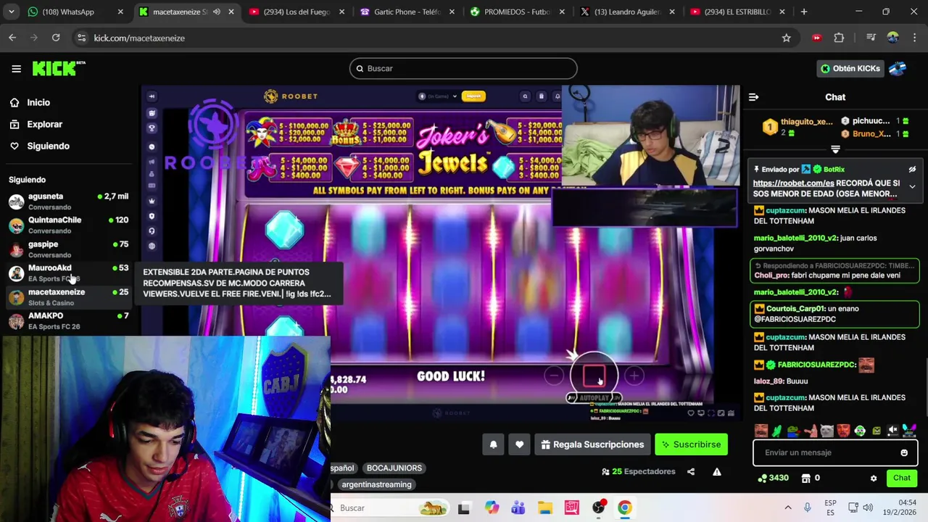This screenshot has height=522, width=928.
Task: Open a new browser tab
Action: pyautogui.click(x=803, y=12)
